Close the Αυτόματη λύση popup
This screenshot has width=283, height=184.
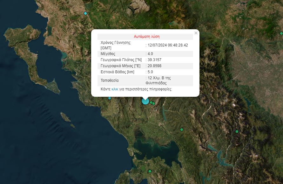[196, 32]
